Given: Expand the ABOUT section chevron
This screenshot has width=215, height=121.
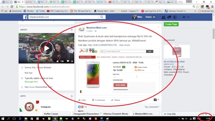Looking at the screenshot, I should [x=72, y=30].
